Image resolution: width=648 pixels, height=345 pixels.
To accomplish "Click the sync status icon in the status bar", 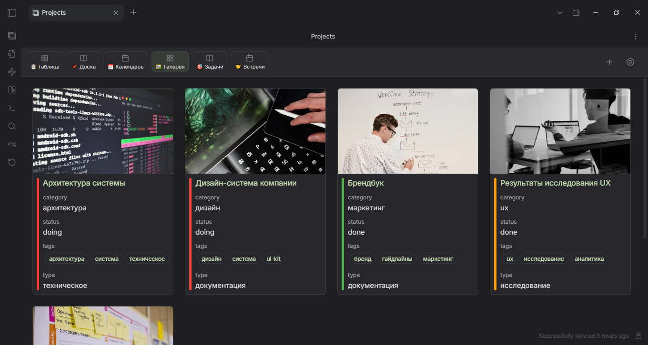I will (638, 336).
